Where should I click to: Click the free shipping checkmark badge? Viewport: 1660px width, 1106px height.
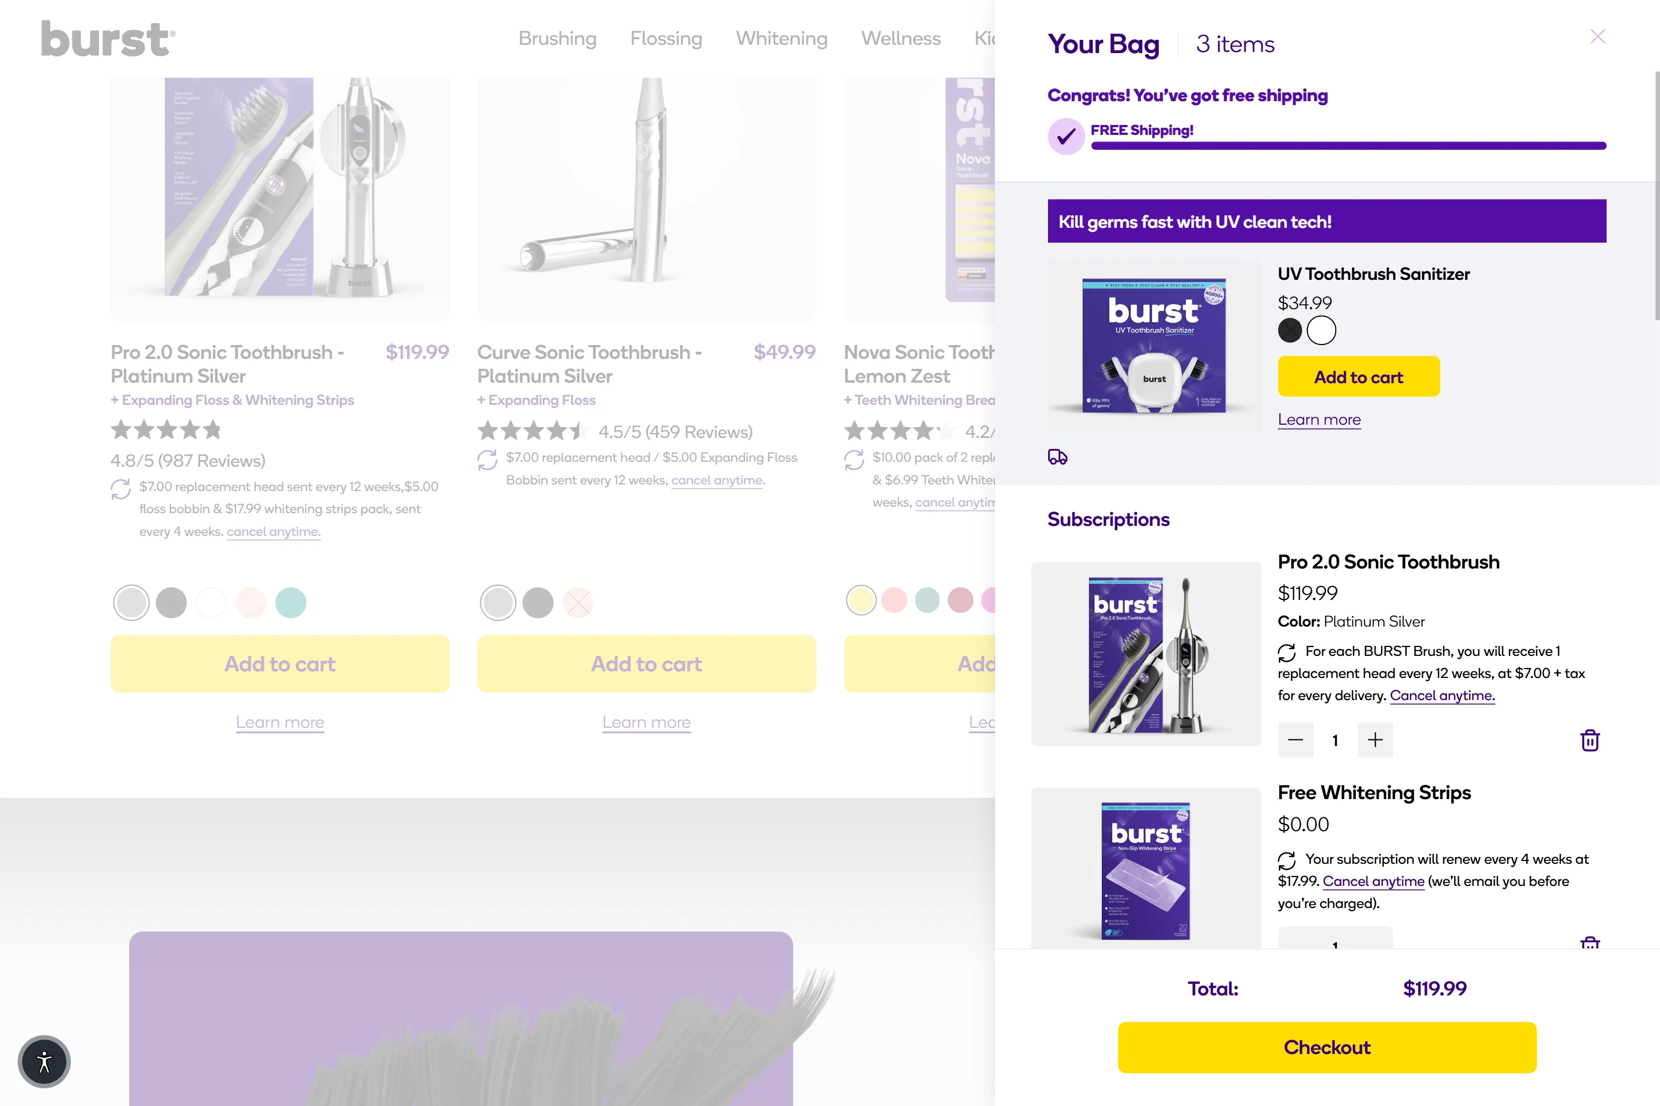[1066, 136]
